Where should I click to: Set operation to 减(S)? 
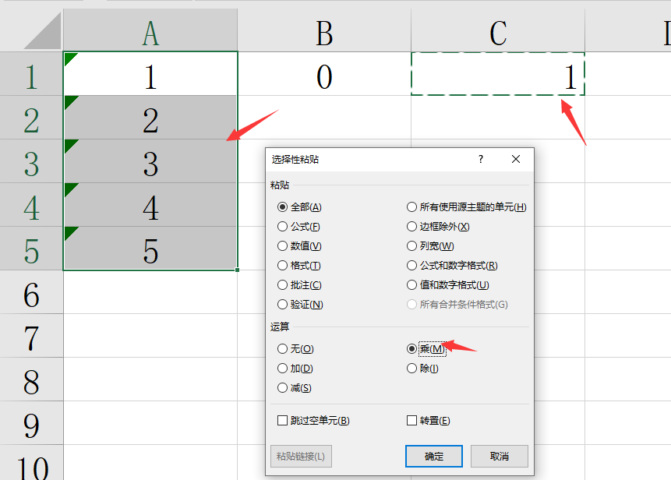point(294,388)
